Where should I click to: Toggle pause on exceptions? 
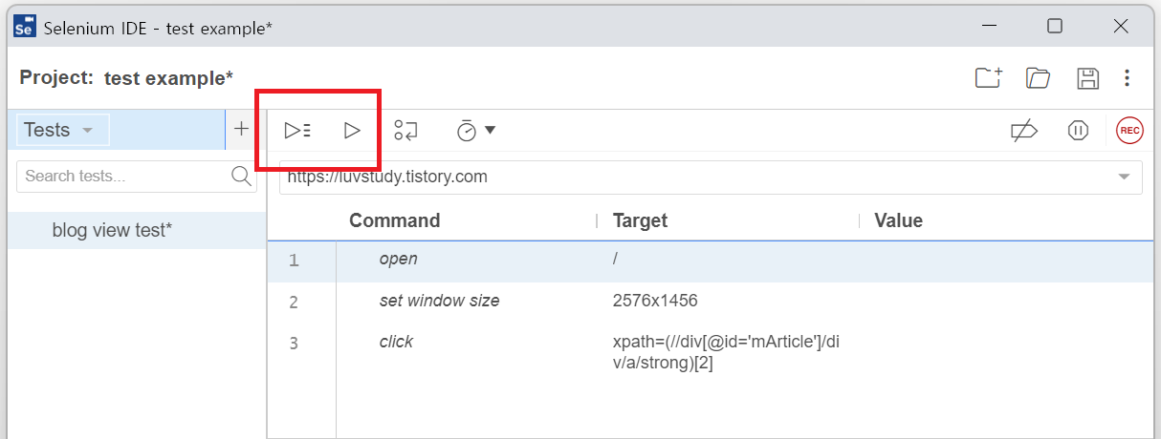click(x=1078, y=131)
